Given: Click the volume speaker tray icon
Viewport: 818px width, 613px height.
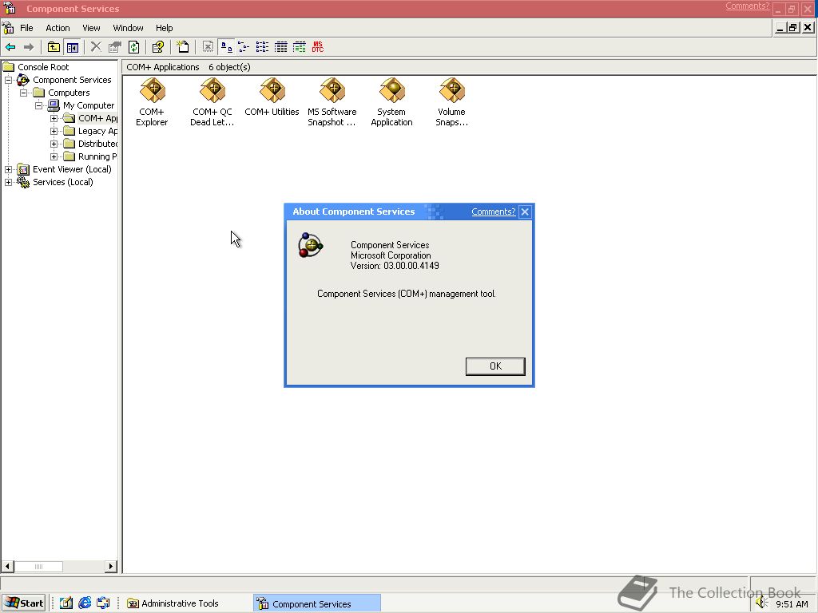Looking at the screenshot, I should (761, 603).
